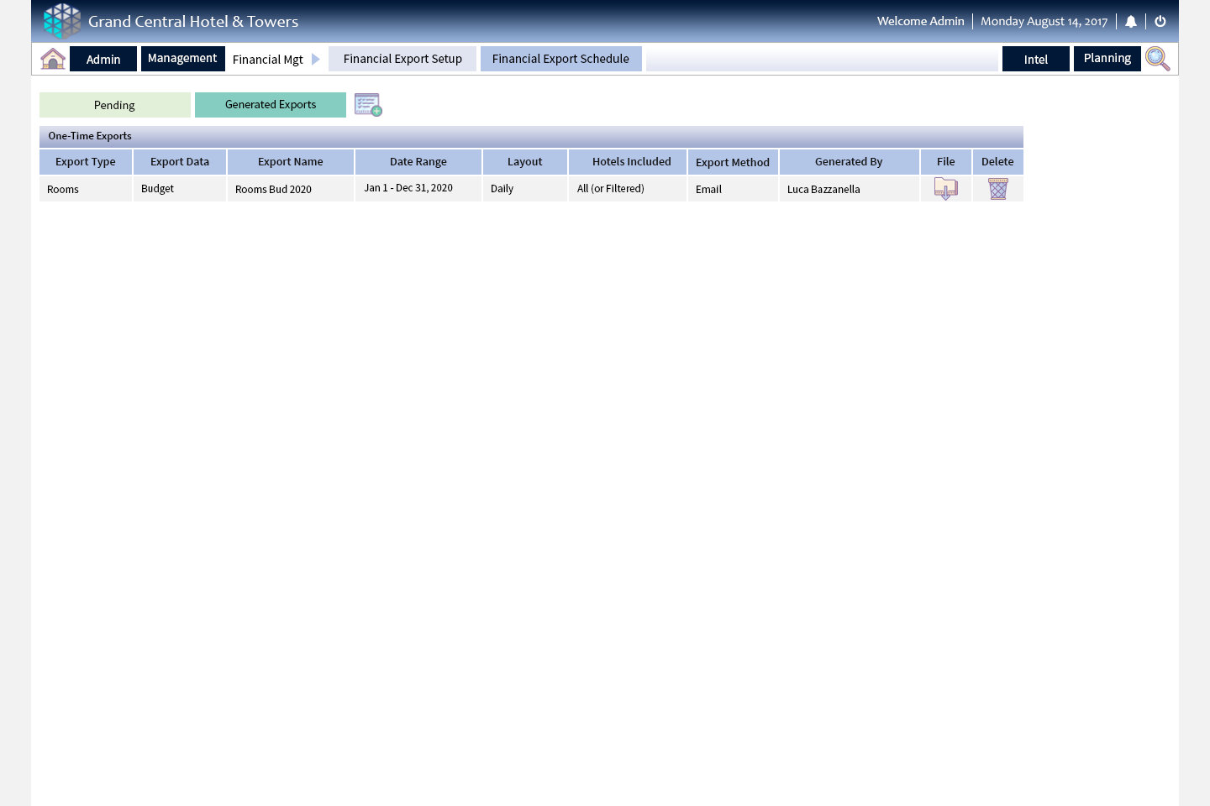The image size is (1210, 806).
Task: Go to the Intel section
Action: 1035,60
